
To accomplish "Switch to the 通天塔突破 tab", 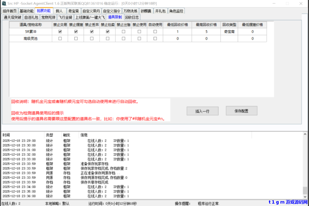I will tap(12, 17).
